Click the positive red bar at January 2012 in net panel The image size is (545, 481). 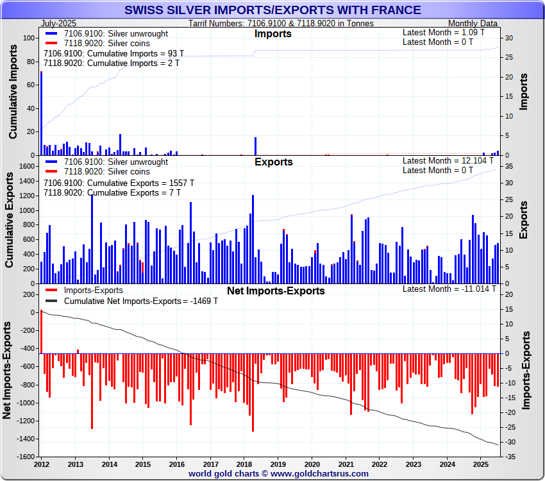pos(42,332)
